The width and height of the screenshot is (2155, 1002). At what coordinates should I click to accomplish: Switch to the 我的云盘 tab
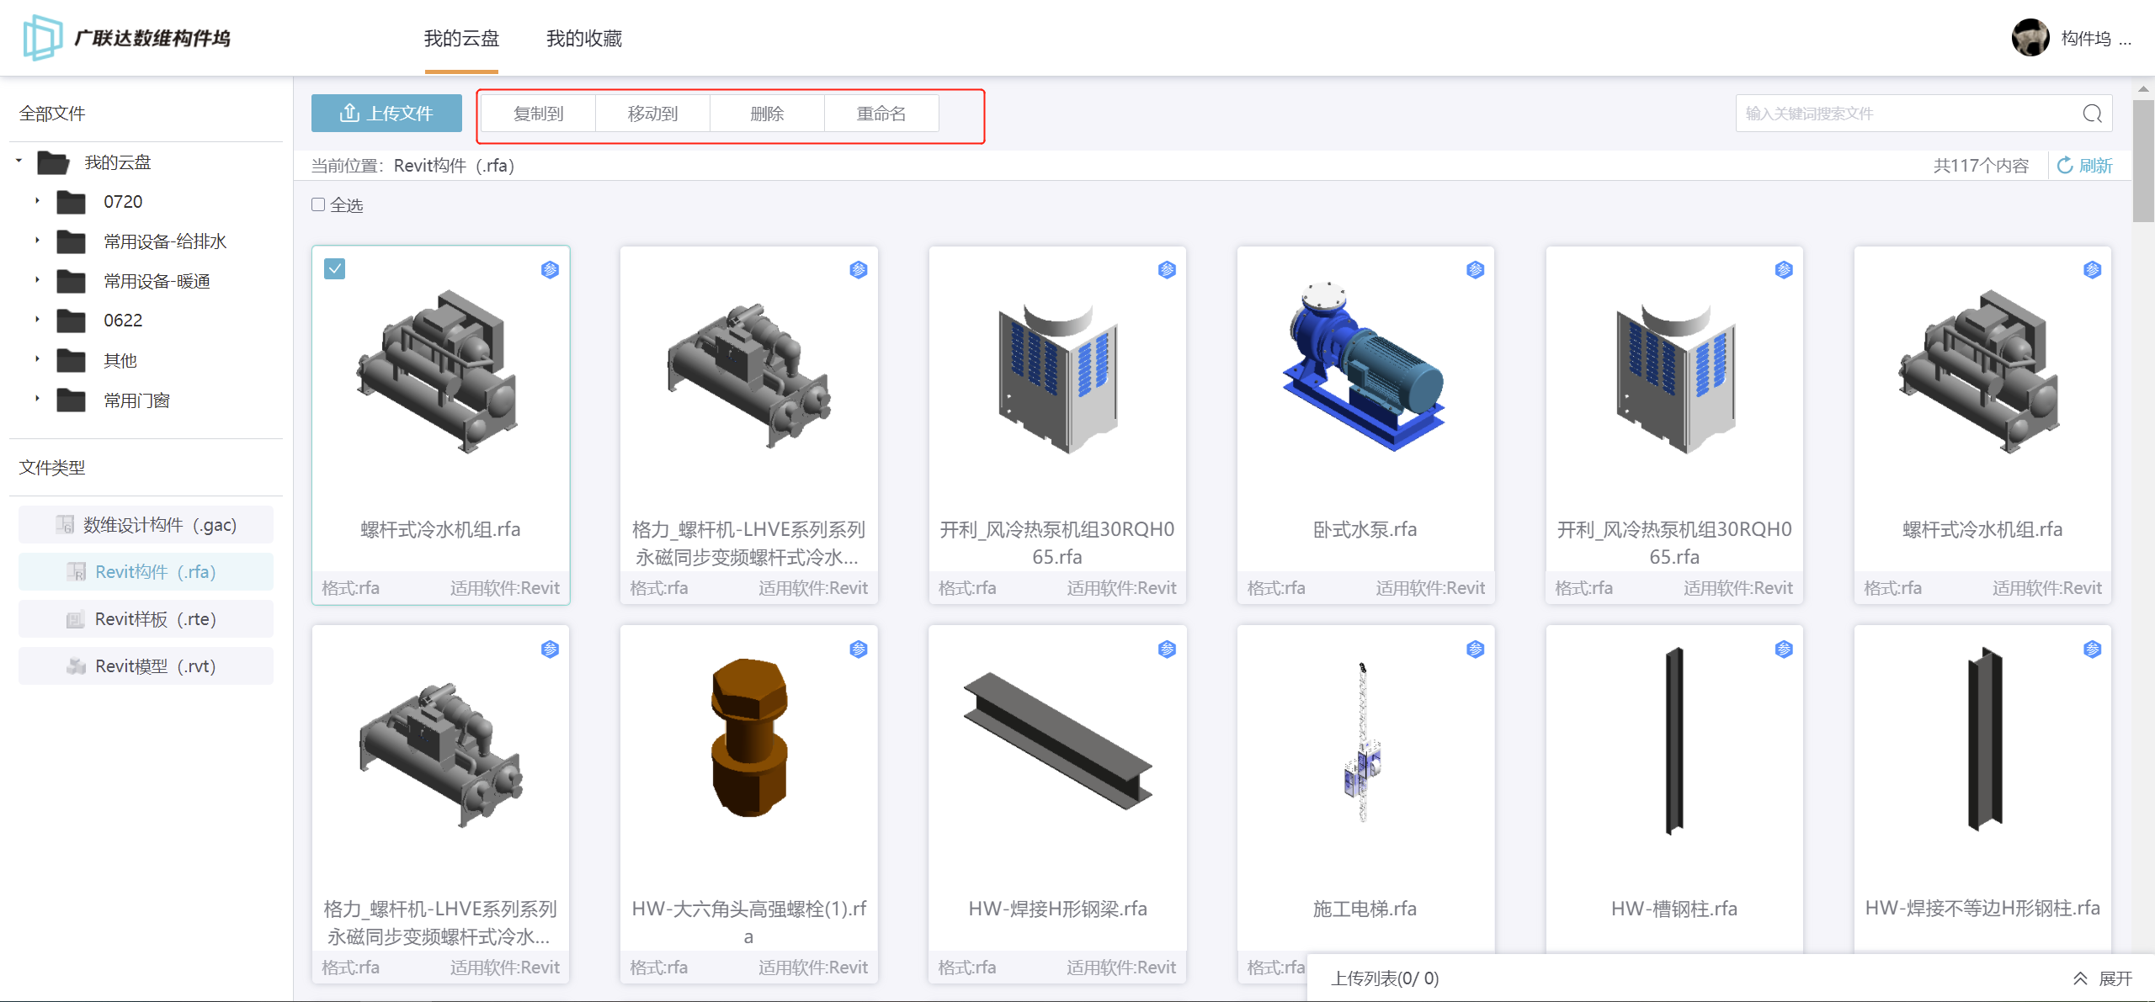(461, 39)
